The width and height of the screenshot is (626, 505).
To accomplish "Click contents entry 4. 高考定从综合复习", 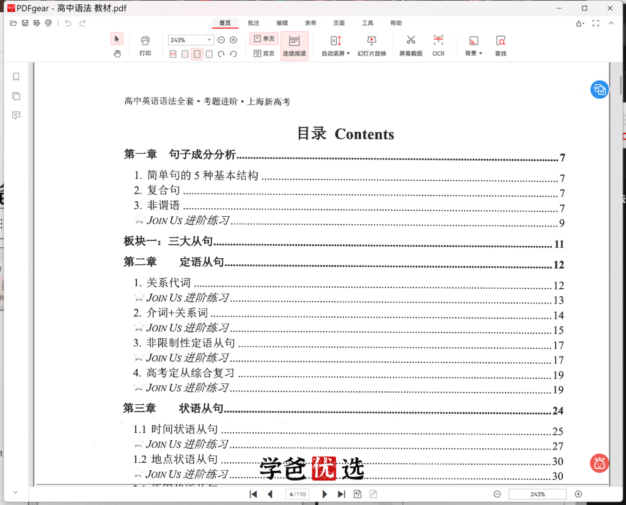I will click(348, 374).
